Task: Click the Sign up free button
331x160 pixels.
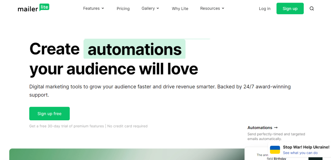Action: point(49,114)
